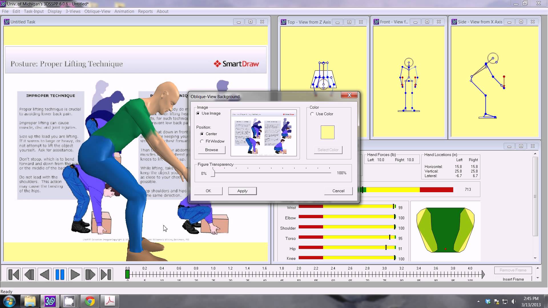
Task: Open the volume control in the tray
Action: pyautogui.click(x=514, y=301)
